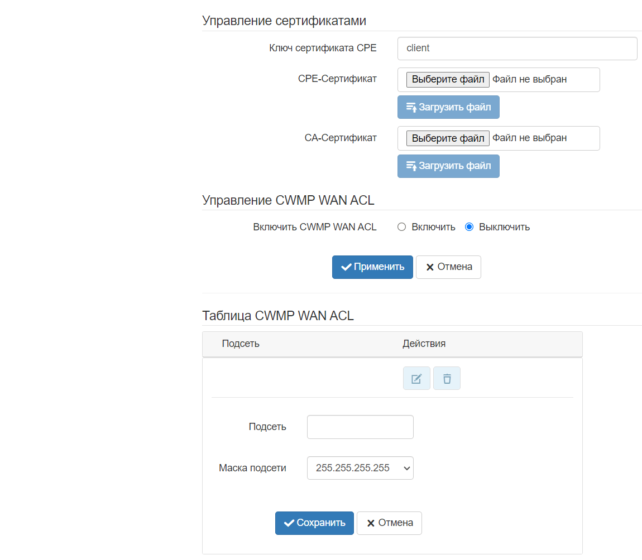Choose file for CA-Сертификат

(448, 138)
